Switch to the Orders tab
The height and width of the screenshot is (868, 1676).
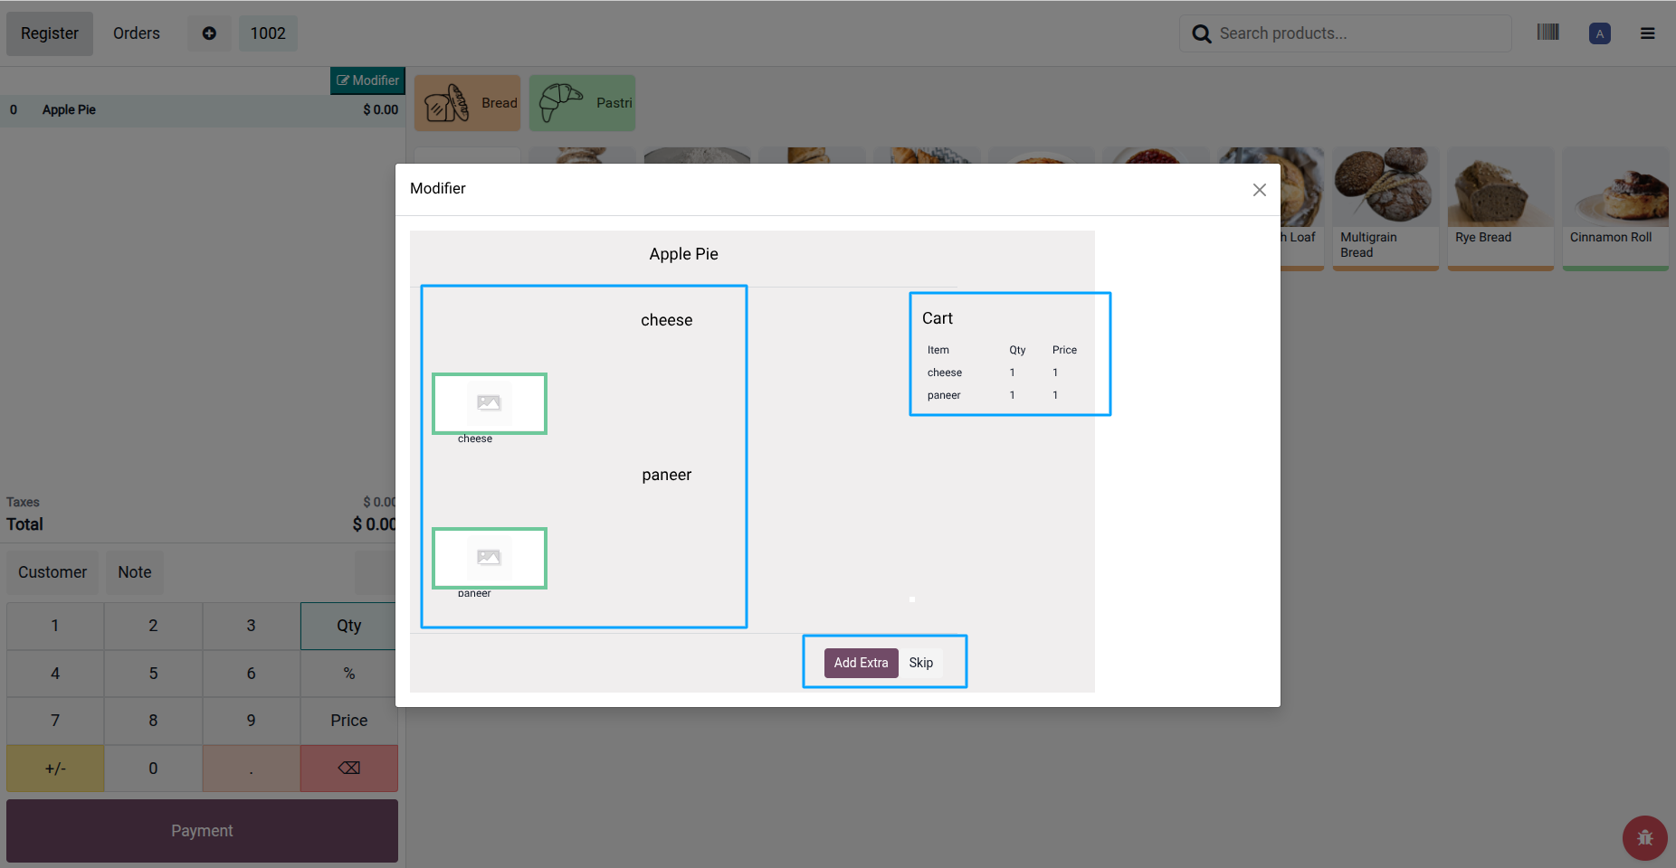137,33
